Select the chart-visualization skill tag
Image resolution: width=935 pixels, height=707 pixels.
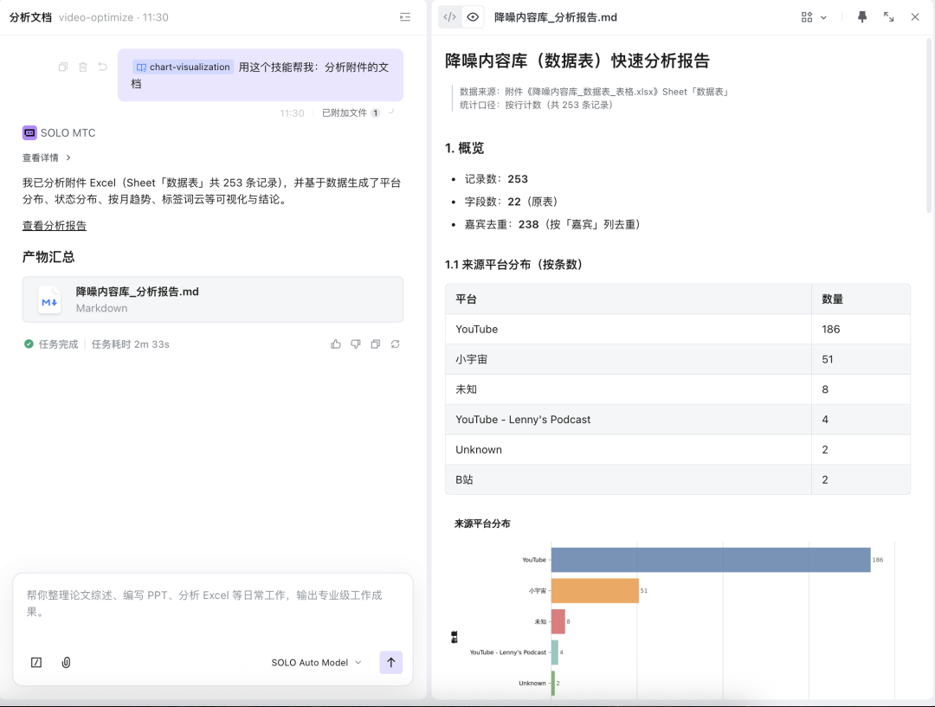(x=182, y=67)
